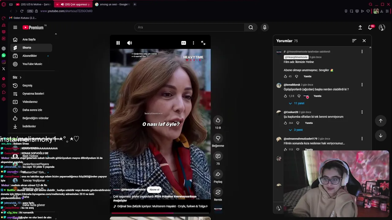Open Oynatma listeleri
Viewport: 392px width, 220px height.
pyautogui.click(x=31, y=94)
